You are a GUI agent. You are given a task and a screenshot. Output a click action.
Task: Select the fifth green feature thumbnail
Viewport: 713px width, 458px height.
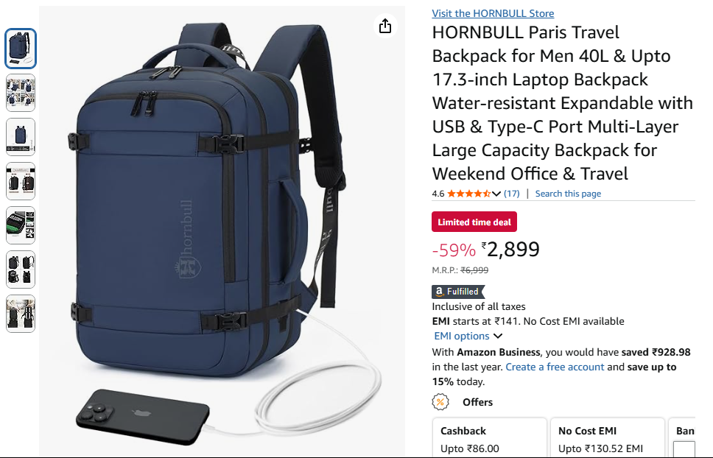point(21,225)
